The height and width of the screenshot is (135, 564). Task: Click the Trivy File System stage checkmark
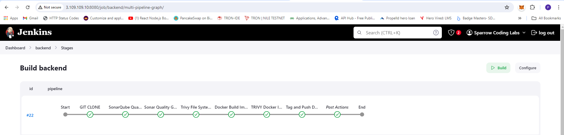[196, 114]
